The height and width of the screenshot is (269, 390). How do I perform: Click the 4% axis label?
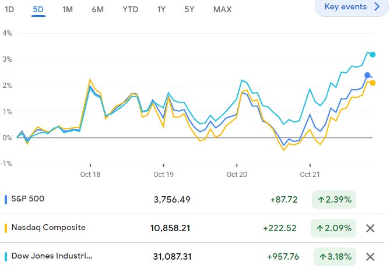coord(7,33)
